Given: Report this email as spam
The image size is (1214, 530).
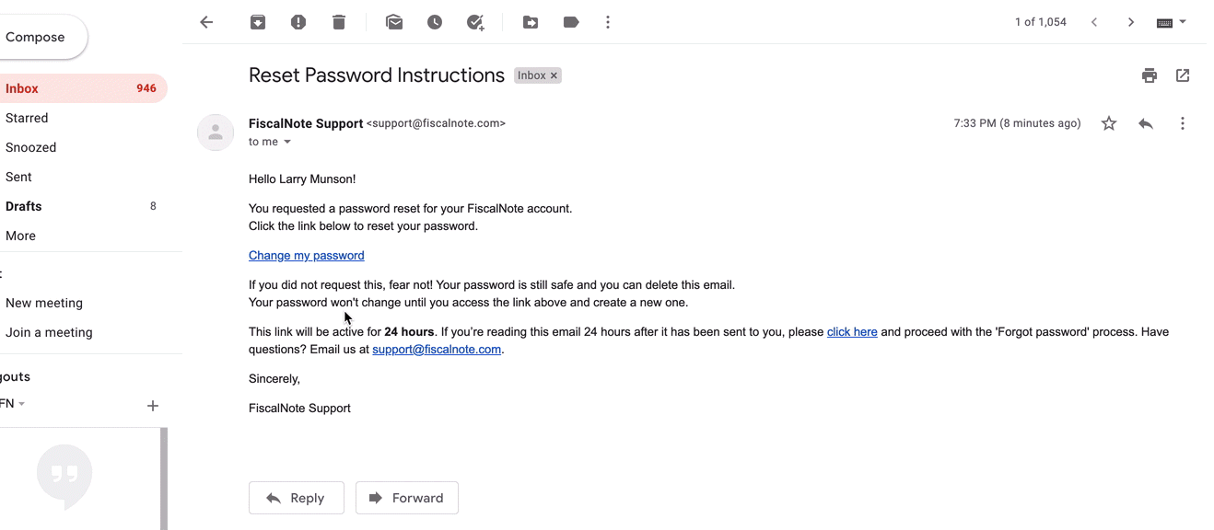Looking at the screenshot, I should click(298, 22).
